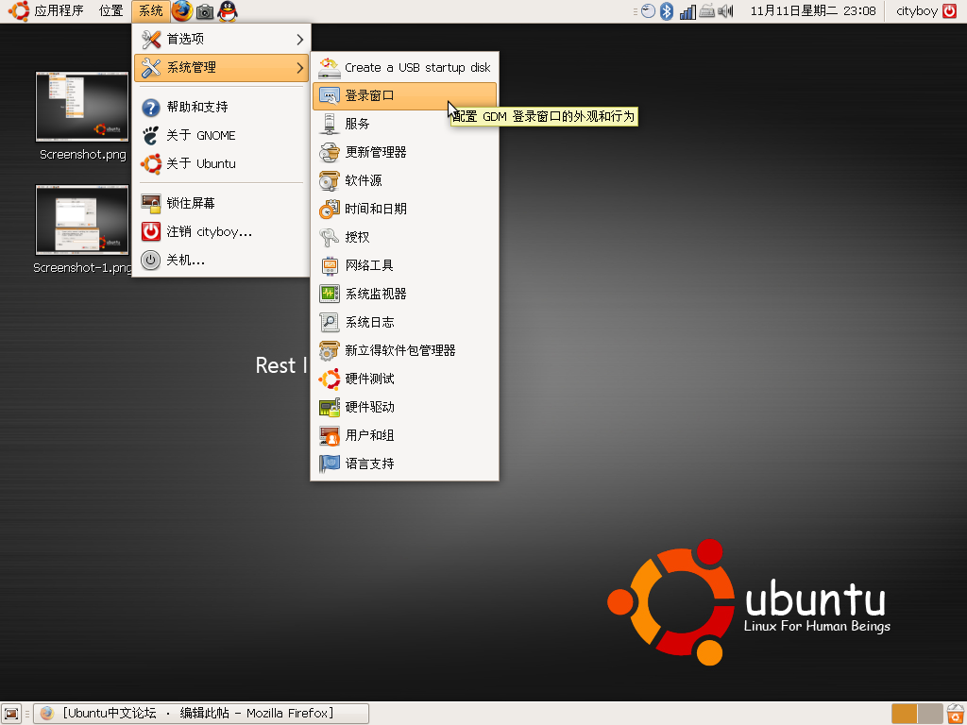967x725 pixels.
Task: Click the 硬件驱动 card icon
Action: pos(330,408)
